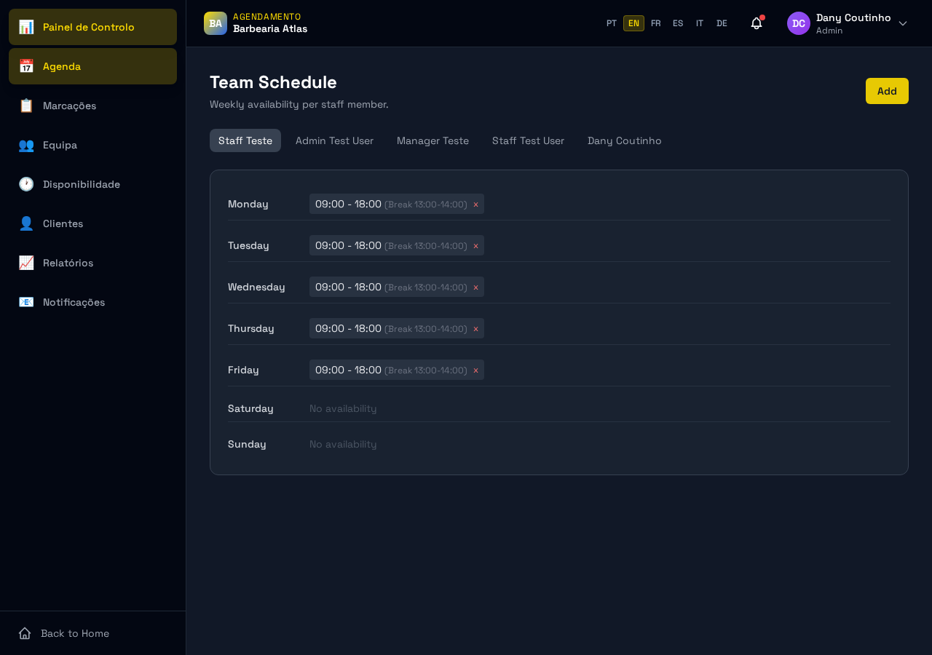Screen dimensions: 932x655
Task: Go to Relatórios in the sidebar
Action: coord(92,263)
